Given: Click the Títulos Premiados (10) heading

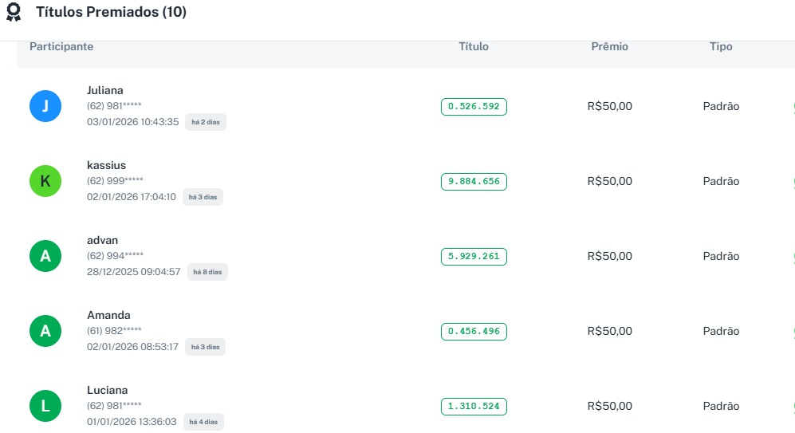Looking at the screenshot, I should point(111,13).
